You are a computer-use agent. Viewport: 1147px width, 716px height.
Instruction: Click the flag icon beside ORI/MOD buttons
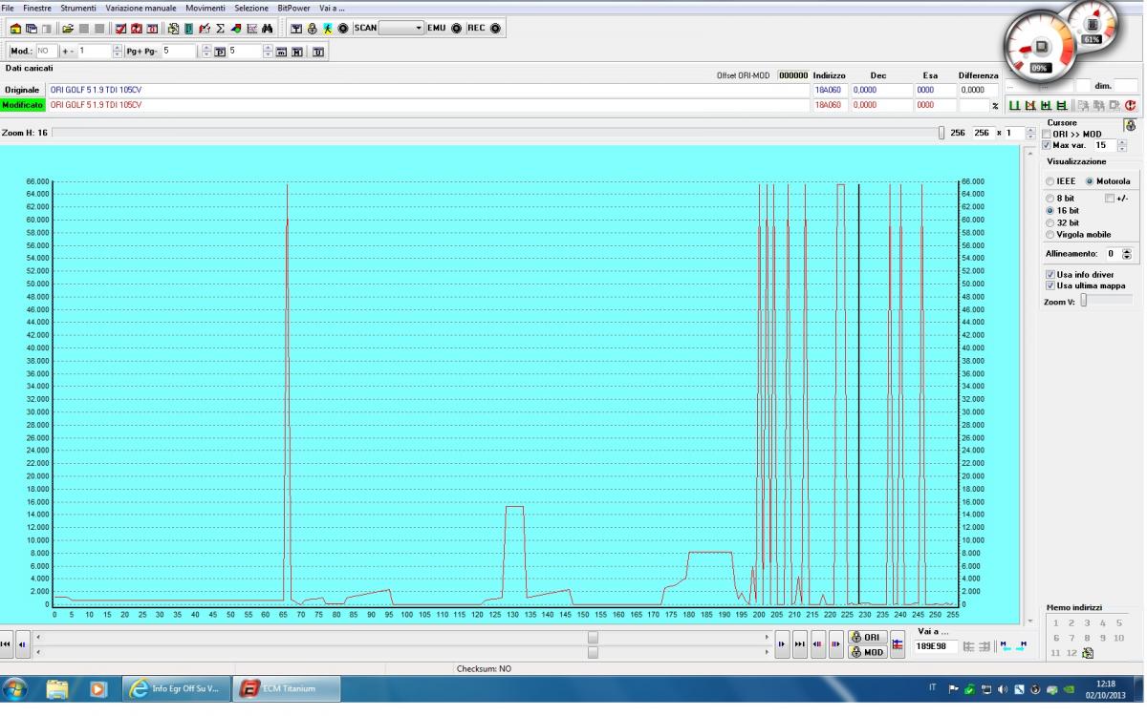coord(898,645)
